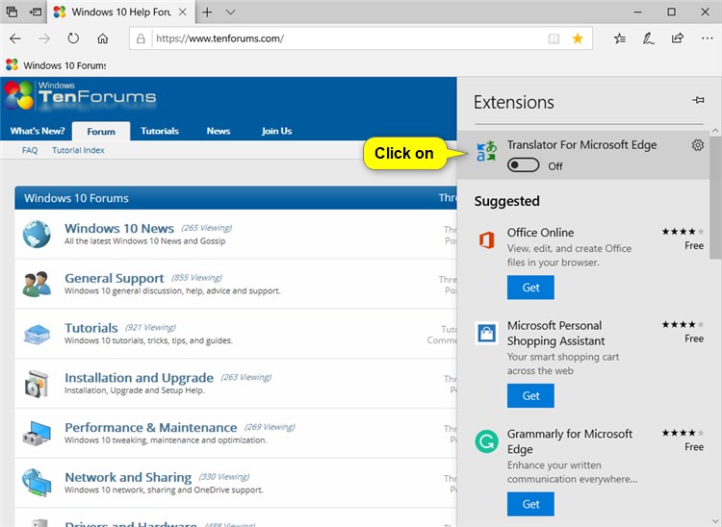Click Extensions pane scroll down arrow

[x=715, y=520]
